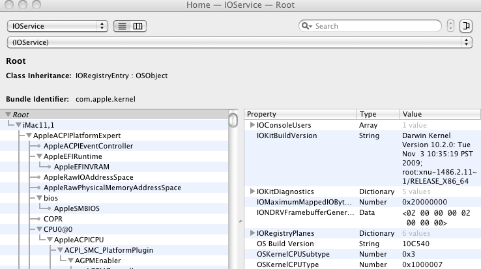Image resolution: width=481 pixels, height=269 pixels.
Task: Select AppleSMBIOS entry
Action: point(77,208)
